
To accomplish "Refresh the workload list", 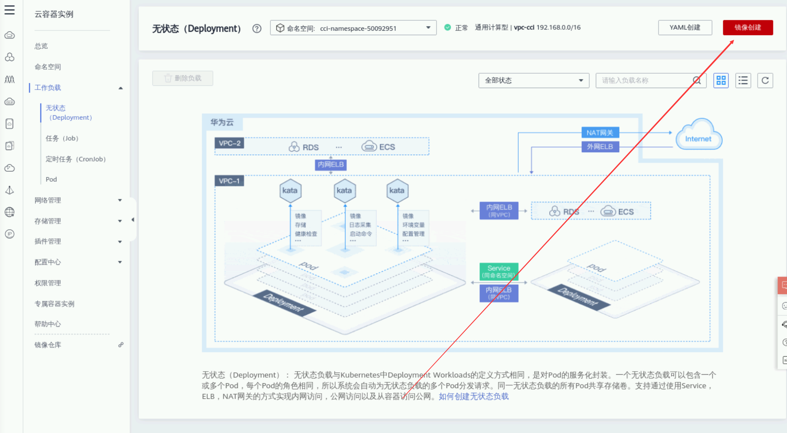I will point(765,80).
